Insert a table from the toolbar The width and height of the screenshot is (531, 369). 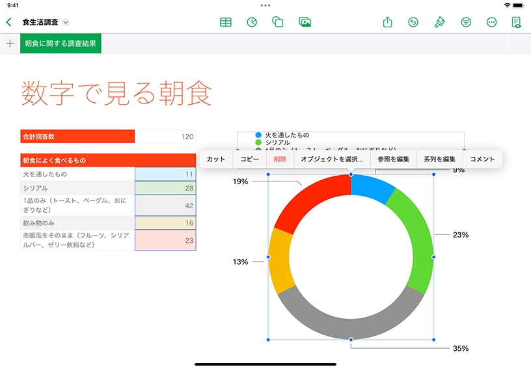pyautogui.click(x=226, y=22)
